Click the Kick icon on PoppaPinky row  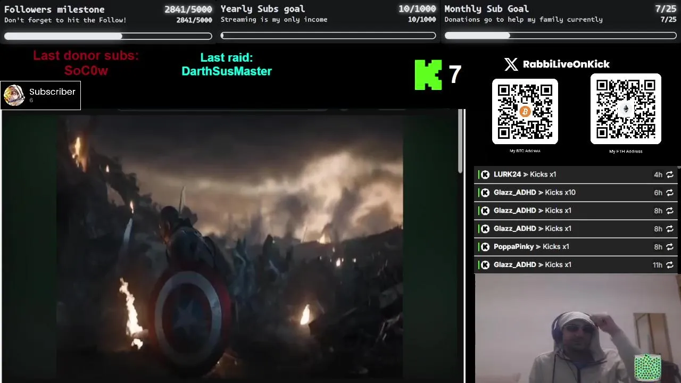[x=485, y=247]
